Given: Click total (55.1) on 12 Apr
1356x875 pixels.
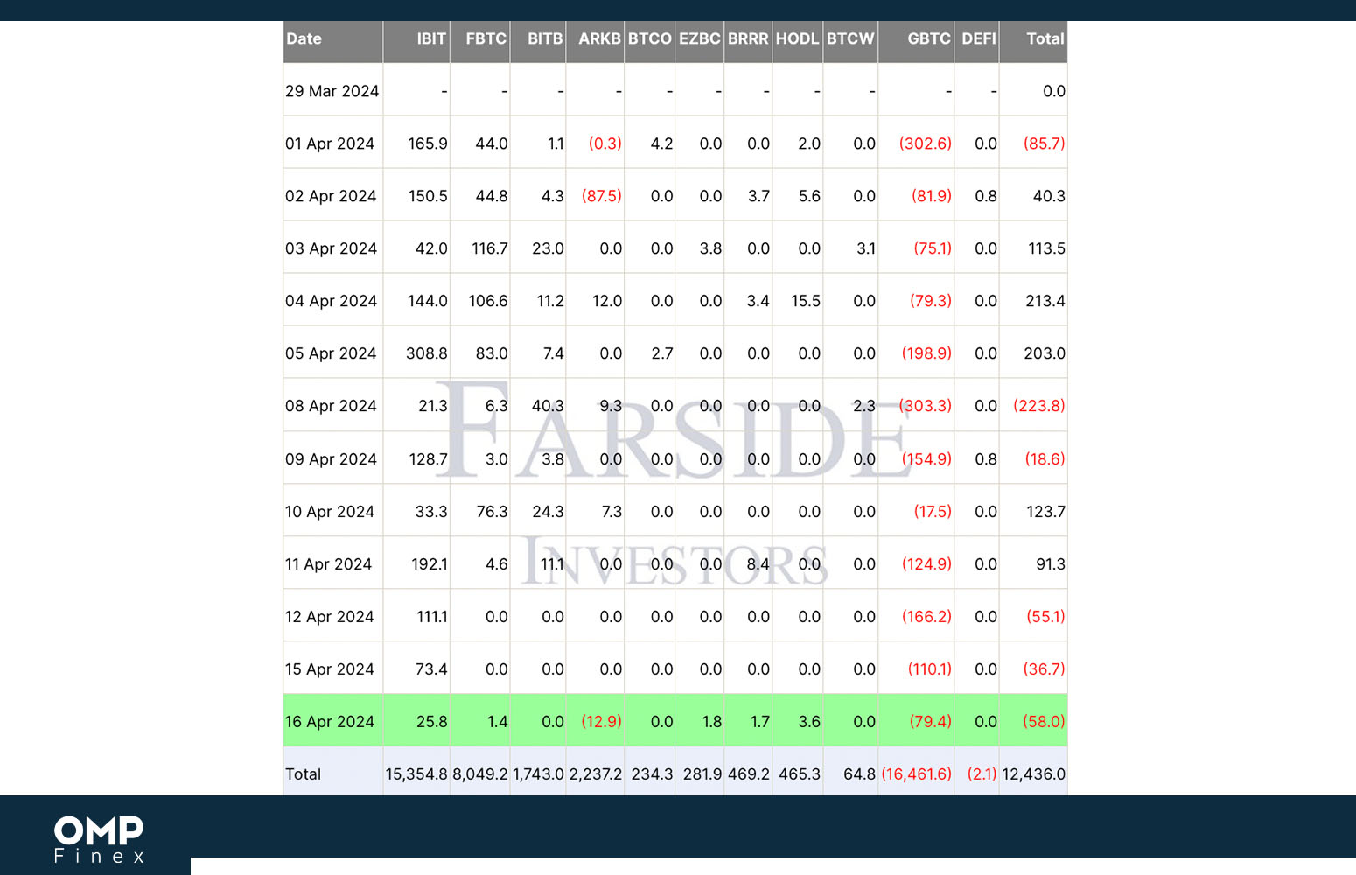Looking at the screenshot, I should point(1046,617).
